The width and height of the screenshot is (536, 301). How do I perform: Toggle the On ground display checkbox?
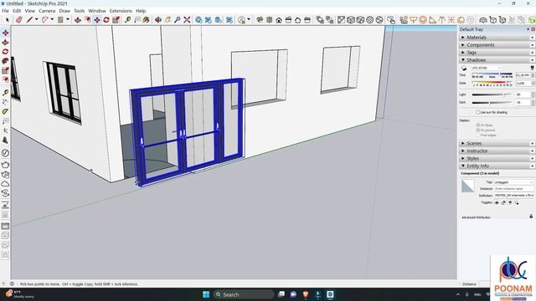(x=478, y=130)
